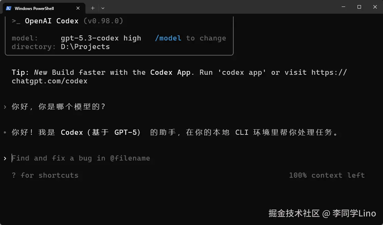Click the '100% context left' indicator
This screenshot has width=383, height=225.
click(x=327, y=175)
